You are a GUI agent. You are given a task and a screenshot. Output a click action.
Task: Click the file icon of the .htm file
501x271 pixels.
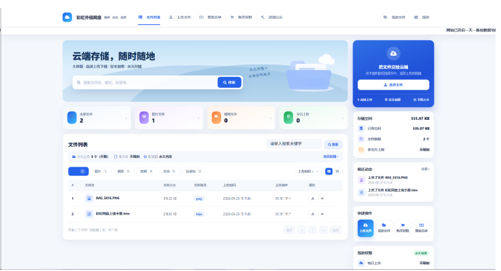click(89, 214)
